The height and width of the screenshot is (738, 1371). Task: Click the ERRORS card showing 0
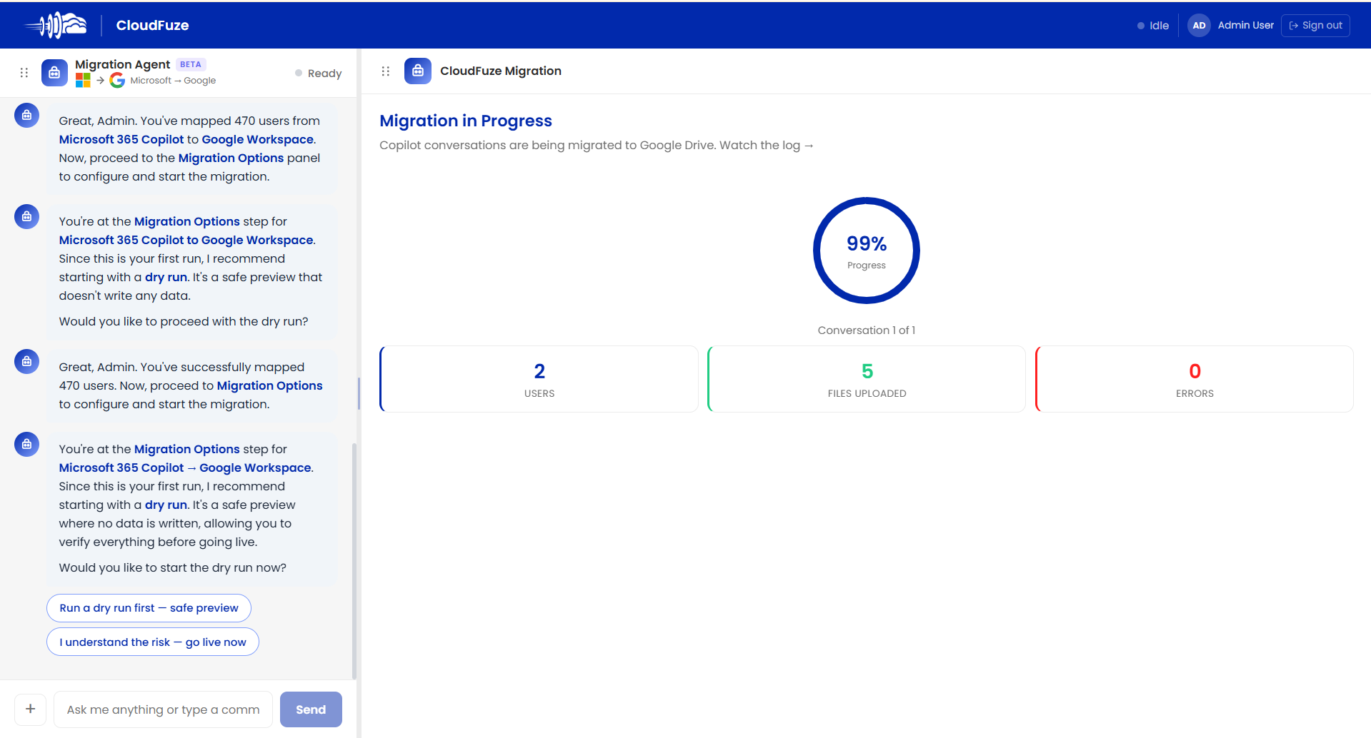(1195, 379)
